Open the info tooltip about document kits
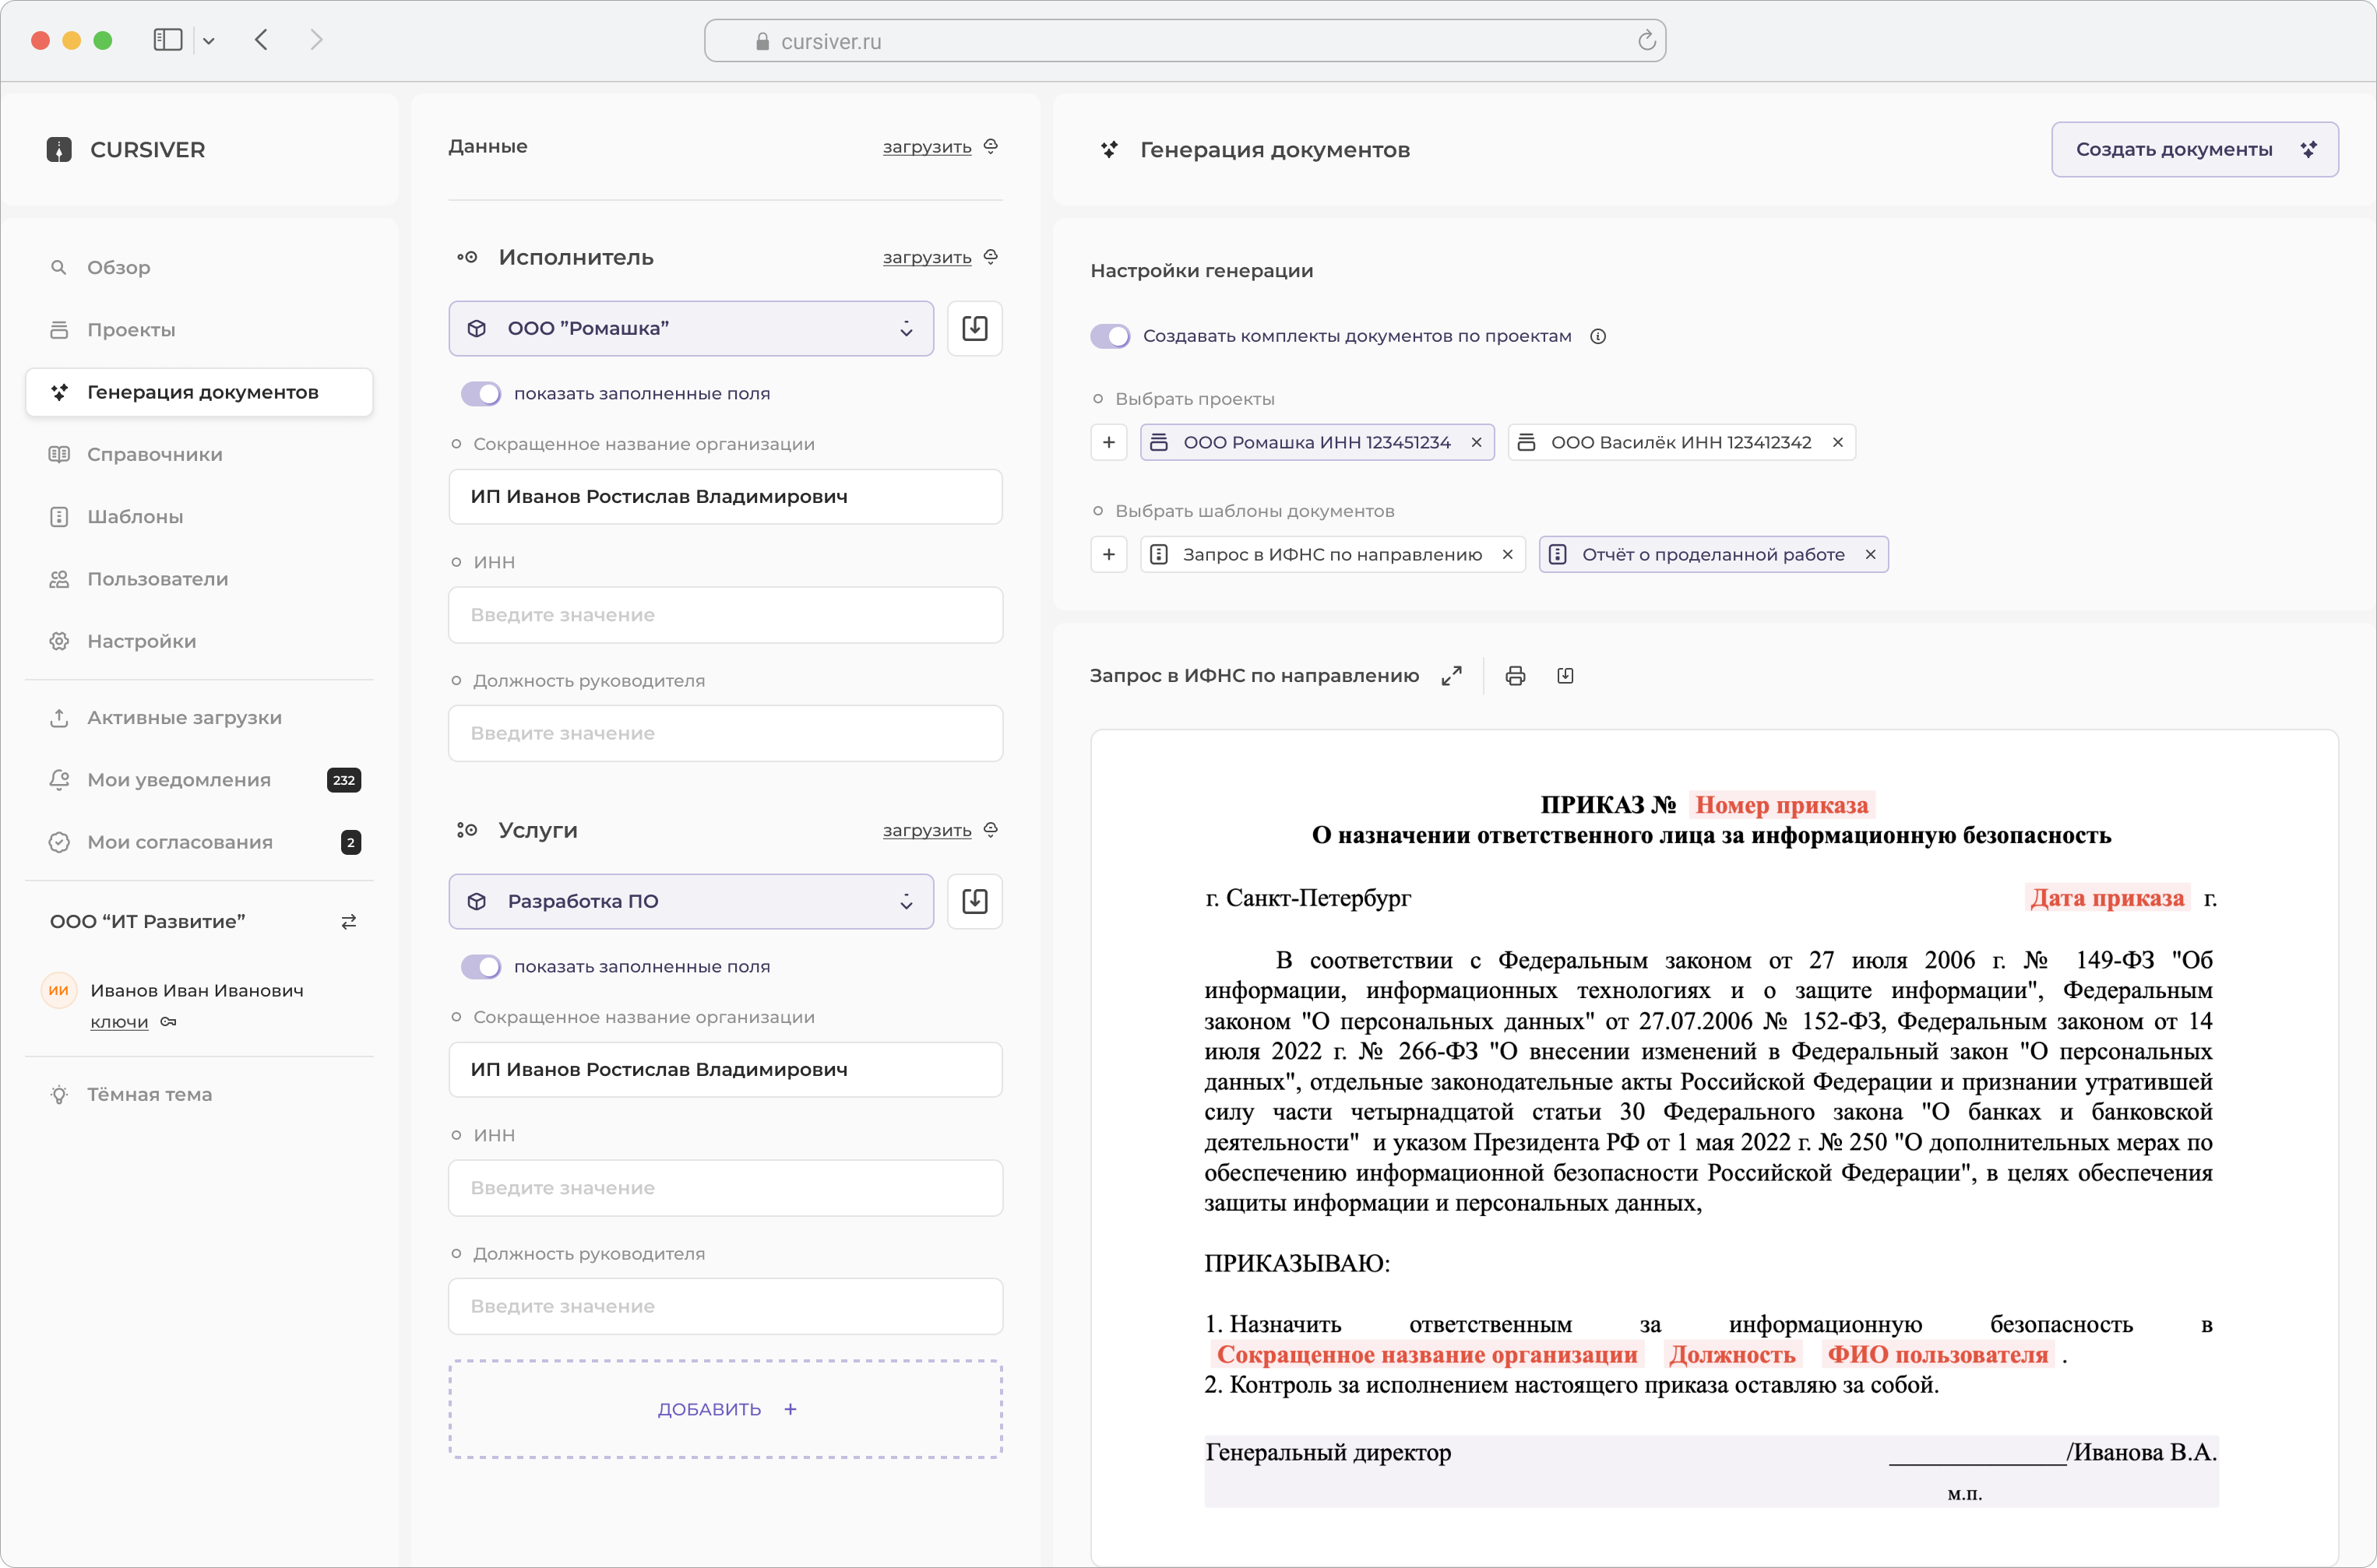2377x1568 pixels. point(1597,336)
